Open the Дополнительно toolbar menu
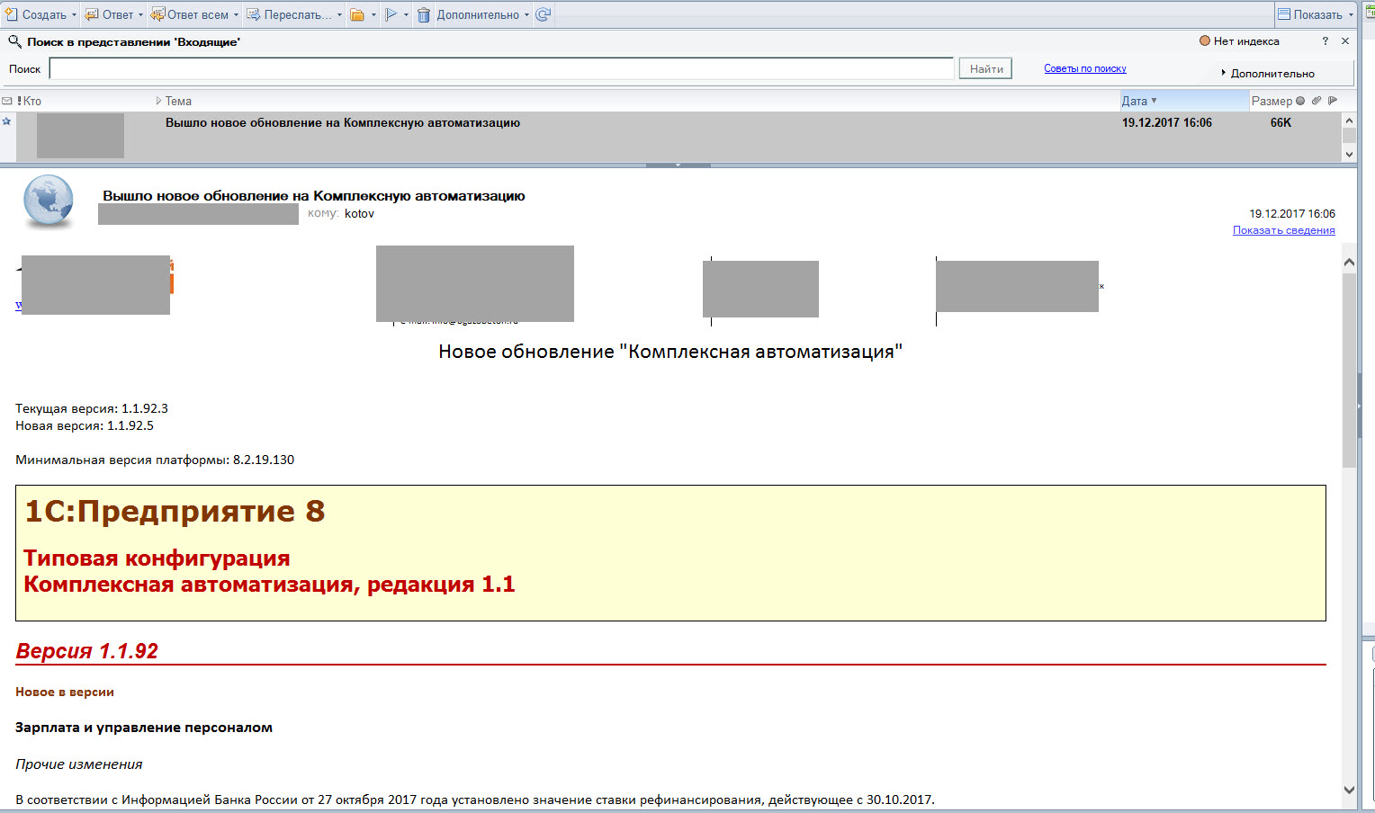The width and height of the screenshot is (1375, 813). click(x=483, y=14)
